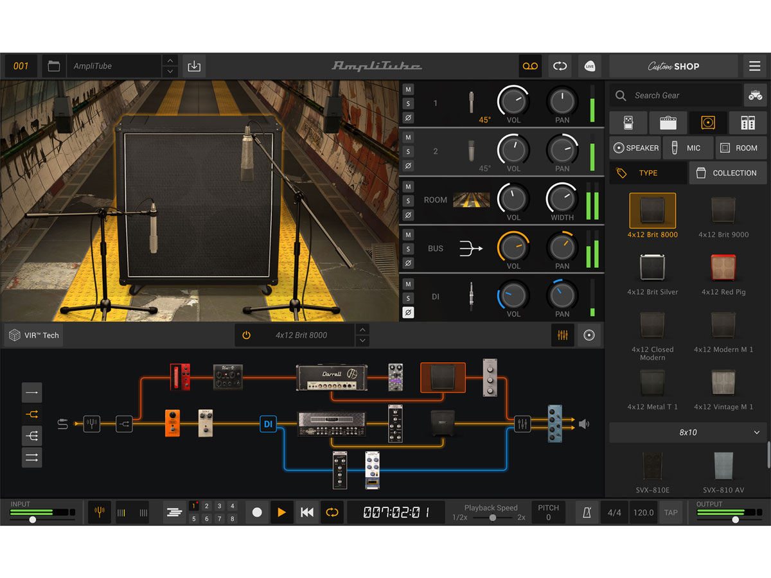
Task: Click the DI block in the signal chain
Action: pyautogui.click(x=268, y=424)
